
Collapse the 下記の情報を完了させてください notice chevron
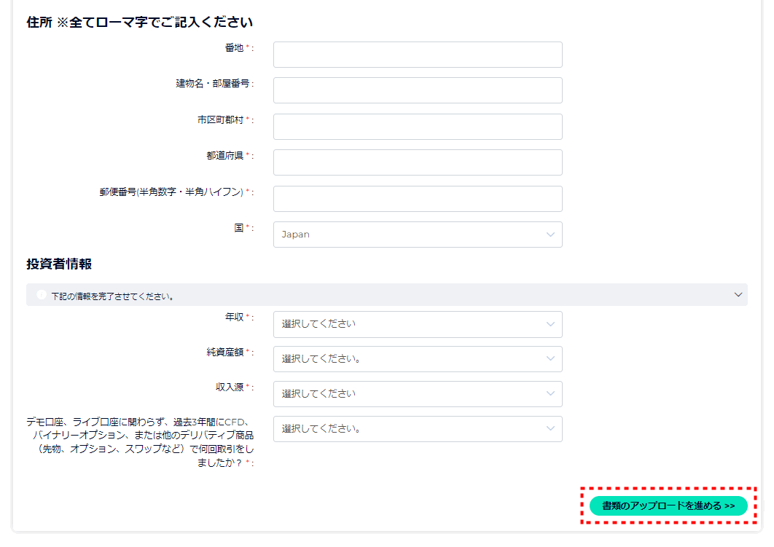pyautogui.click(x=738, y=294)
